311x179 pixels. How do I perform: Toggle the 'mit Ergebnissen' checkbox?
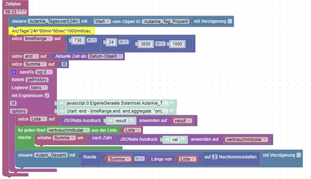pos(47,95)
